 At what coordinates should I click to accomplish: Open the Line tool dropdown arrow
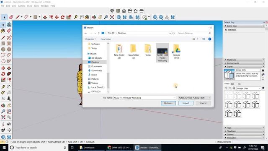21,17
